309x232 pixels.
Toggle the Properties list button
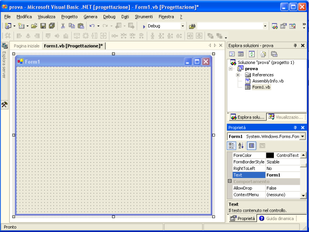pos(251,146)
